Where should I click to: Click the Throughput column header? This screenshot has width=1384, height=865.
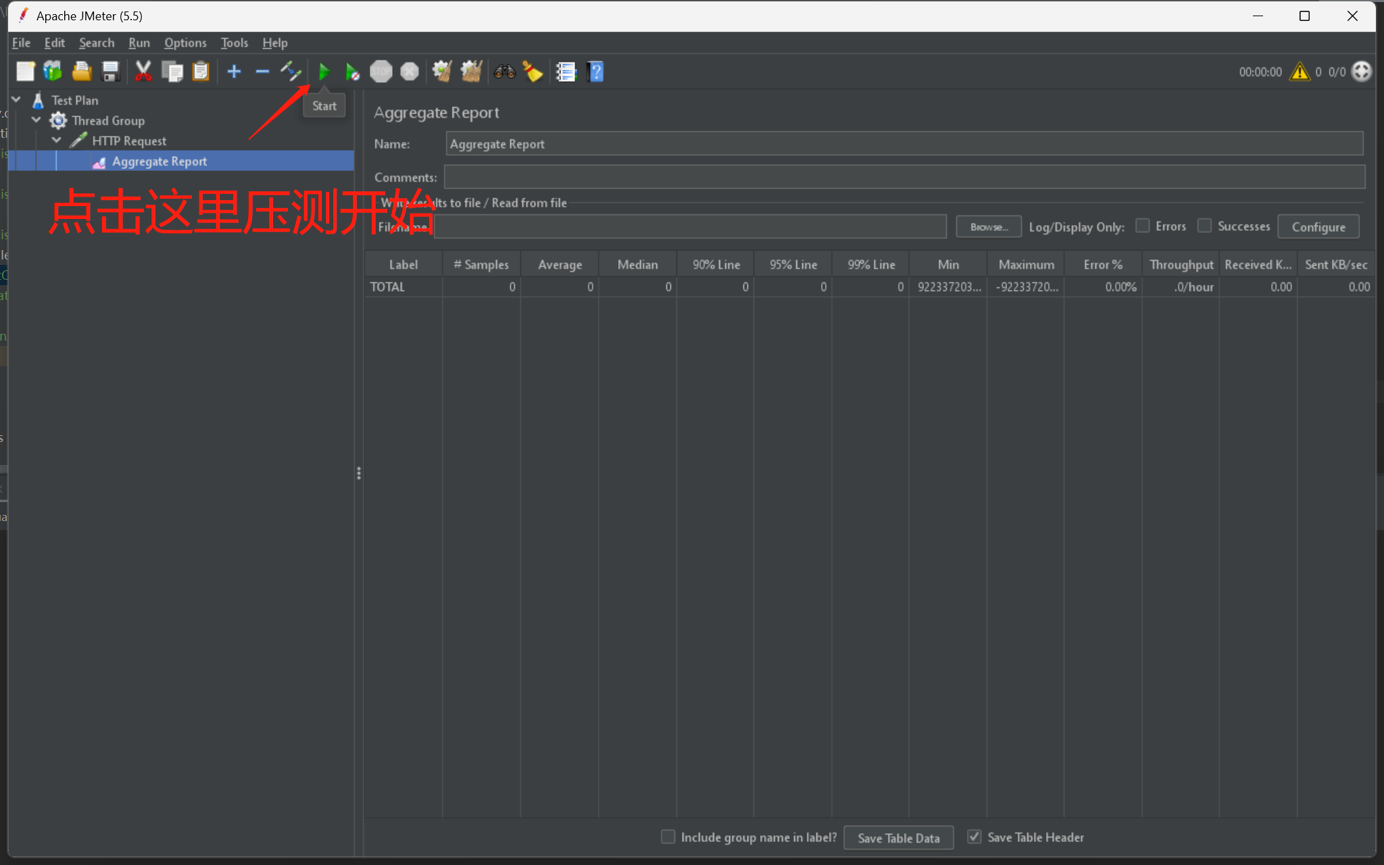click(1181, 264)
